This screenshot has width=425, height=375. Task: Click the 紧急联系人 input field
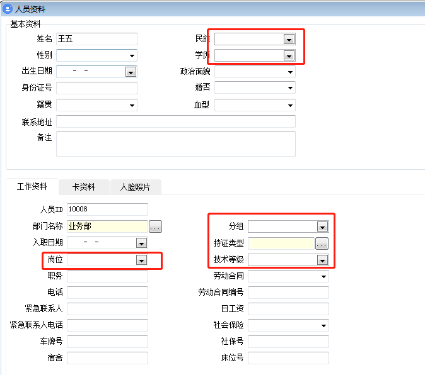107,309
